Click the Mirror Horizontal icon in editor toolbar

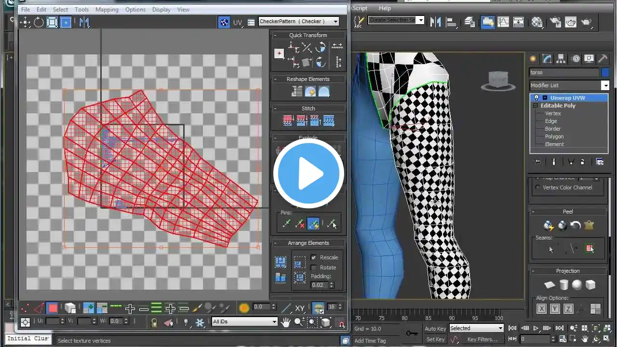click(x=84, y=22)
